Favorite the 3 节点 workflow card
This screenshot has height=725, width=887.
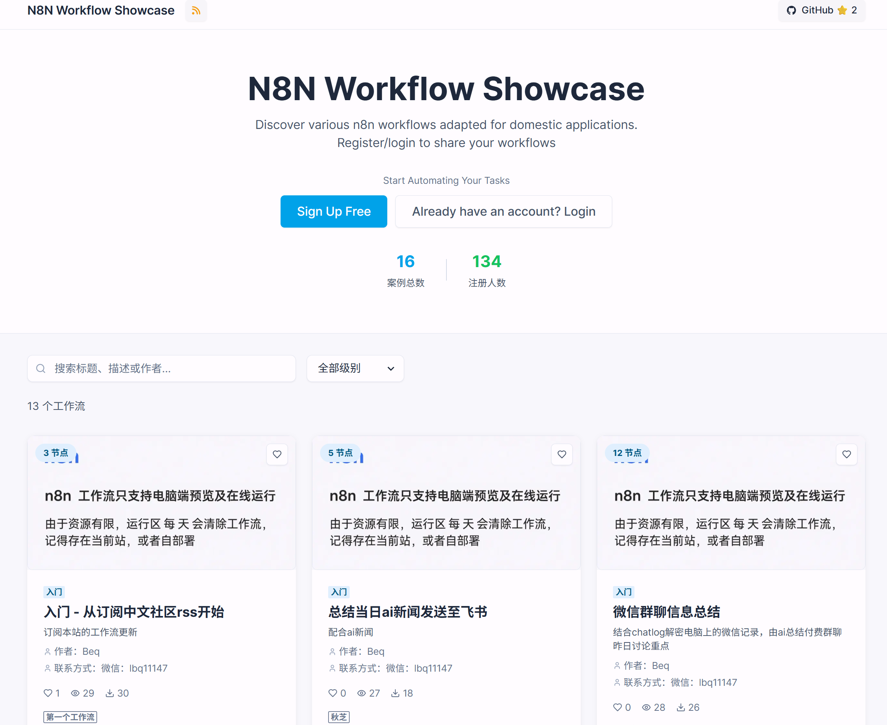tap(277, 454)
